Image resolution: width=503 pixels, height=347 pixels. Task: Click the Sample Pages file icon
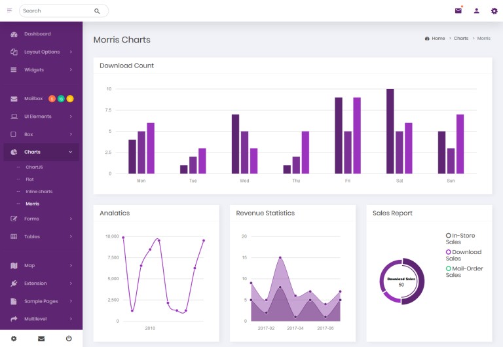click(x=14, y=301)
